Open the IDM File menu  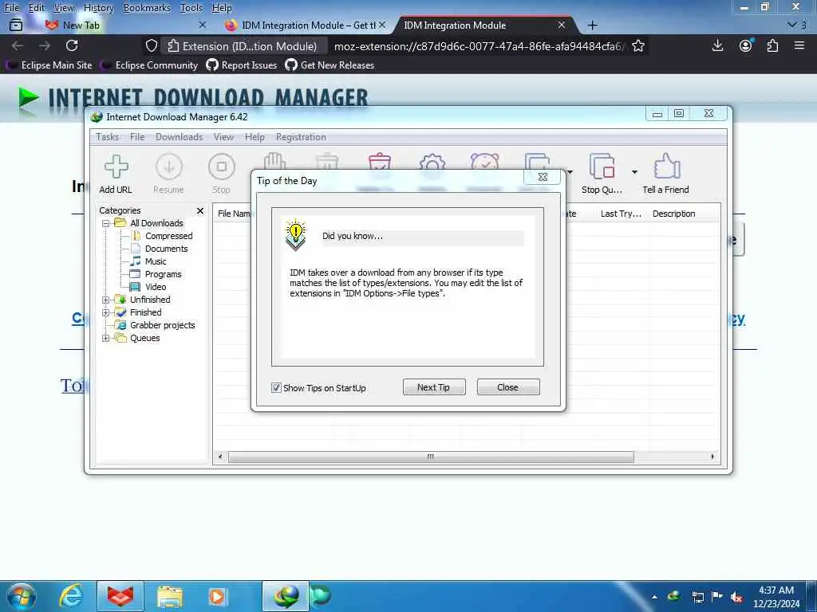pos(137,137)
